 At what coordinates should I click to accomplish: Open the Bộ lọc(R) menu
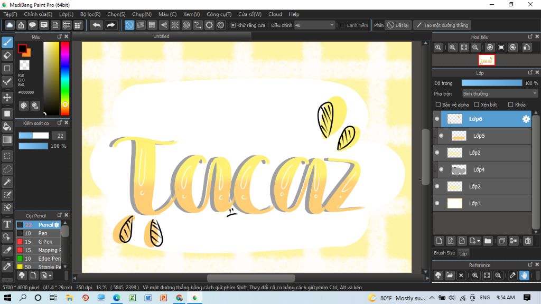pos(90,14)
